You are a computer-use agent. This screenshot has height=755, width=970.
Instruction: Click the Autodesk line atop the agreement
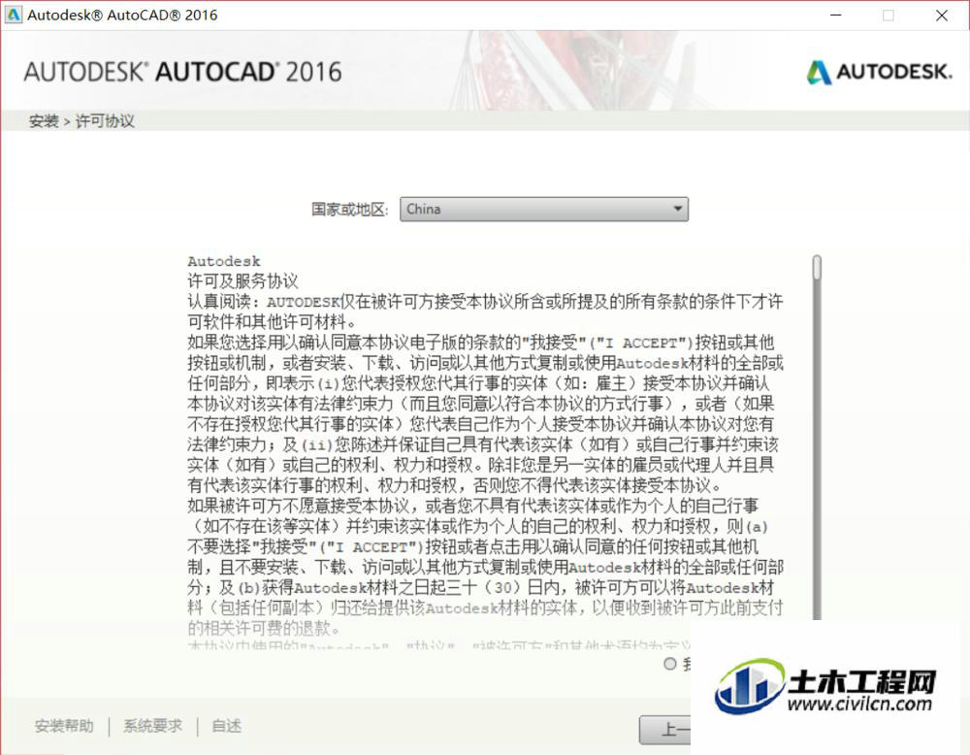(224, 261)
